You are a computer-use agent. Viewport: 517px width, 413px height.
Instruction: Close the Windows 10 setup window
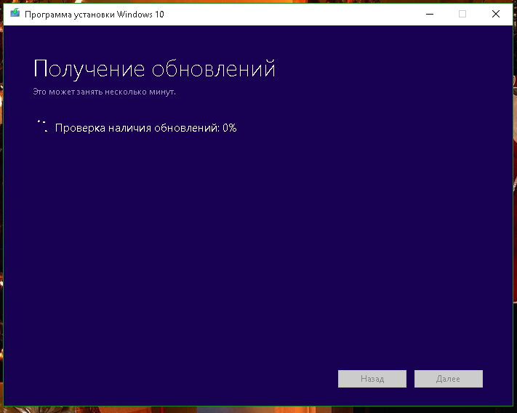[495, 14]
